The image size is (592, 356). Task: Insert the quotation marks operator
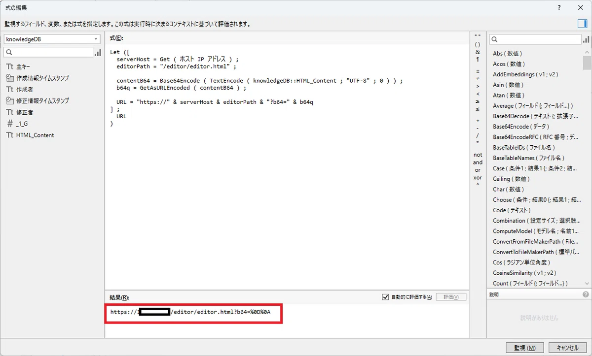(478, 36)
